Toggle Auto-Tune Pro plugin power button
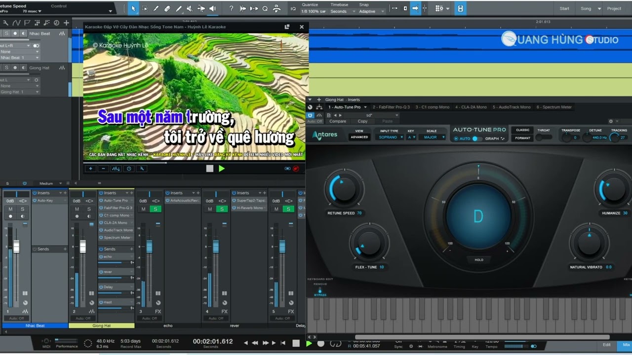 pyautogui.click(x=311, y=115)
